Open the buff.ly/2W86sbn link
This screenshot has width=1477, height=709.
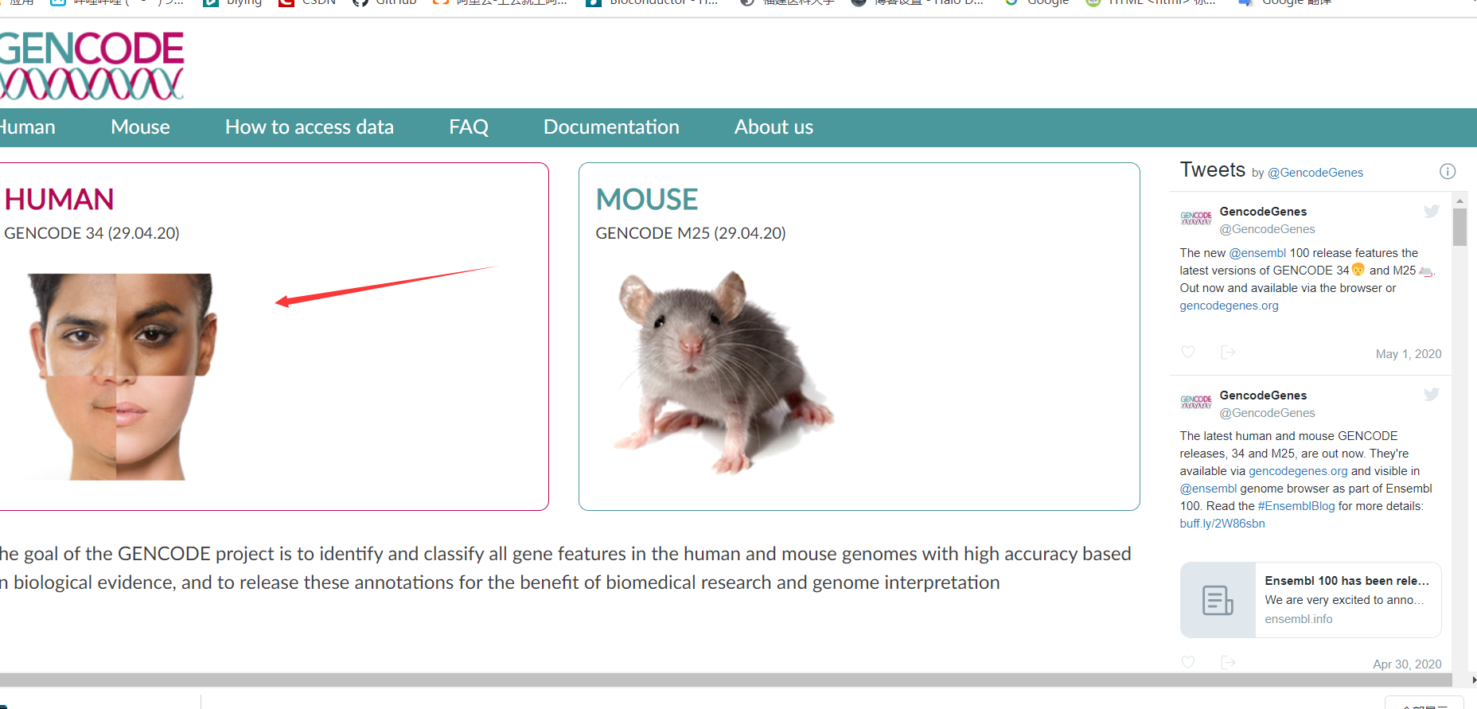[x=1222, y=524]
